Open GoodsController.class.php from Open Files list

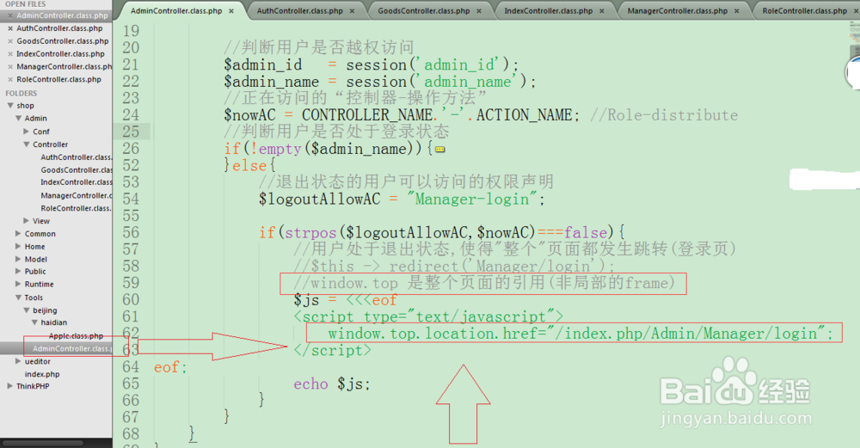[63, 41]
